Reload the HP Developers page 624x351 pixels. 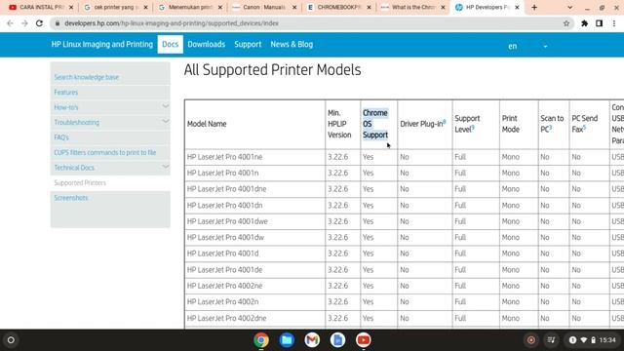coord(39,23)
